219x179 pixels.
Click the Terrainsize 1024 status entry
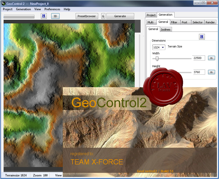coord(16,175)
